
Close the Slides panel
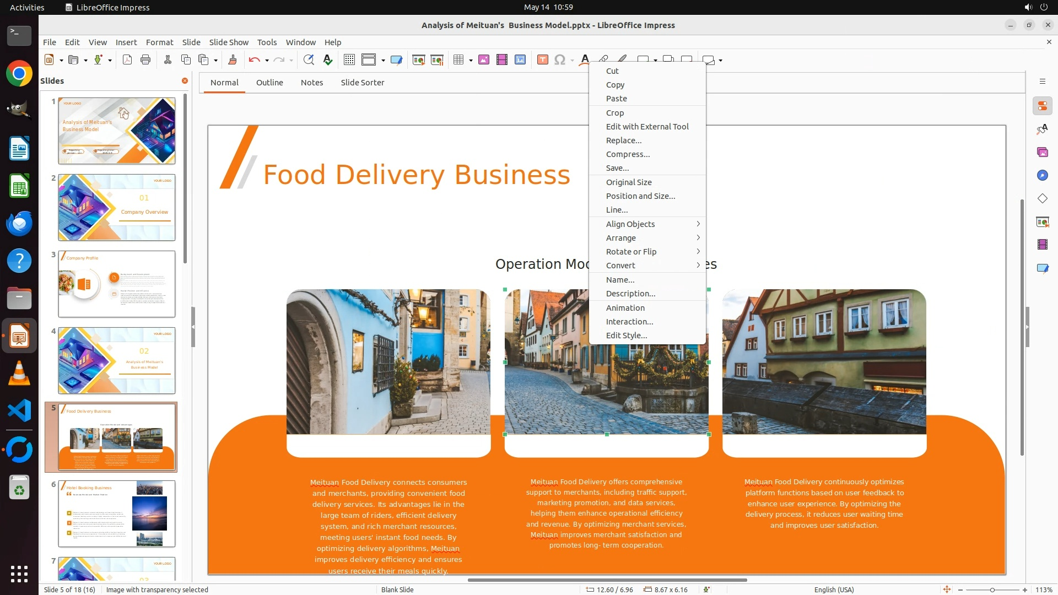[x=185, y=81]
